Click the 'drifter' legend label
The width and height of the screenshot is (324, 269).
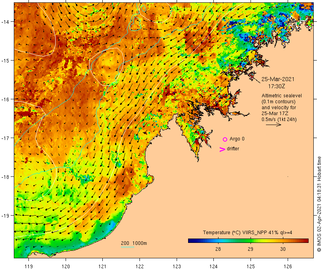point(233,149)
